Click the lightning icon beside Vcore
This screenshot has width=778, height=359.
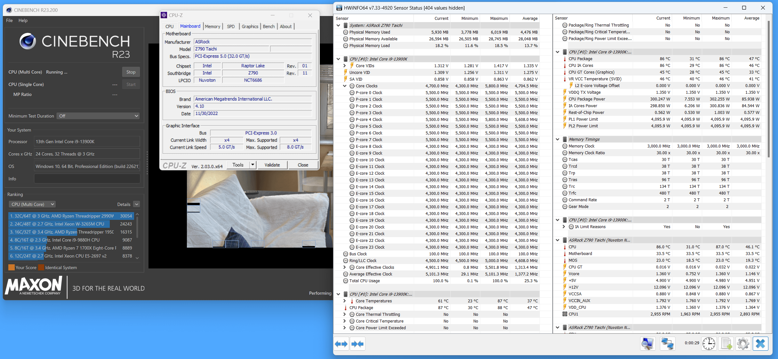pyautogui.click(x=565, y=274)
